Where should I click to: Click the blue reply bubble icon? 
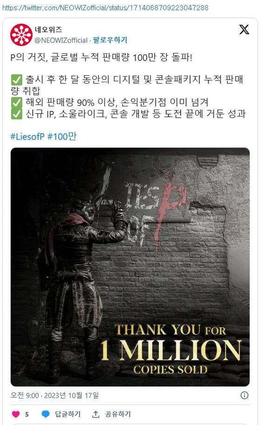(x=45, y=414)
